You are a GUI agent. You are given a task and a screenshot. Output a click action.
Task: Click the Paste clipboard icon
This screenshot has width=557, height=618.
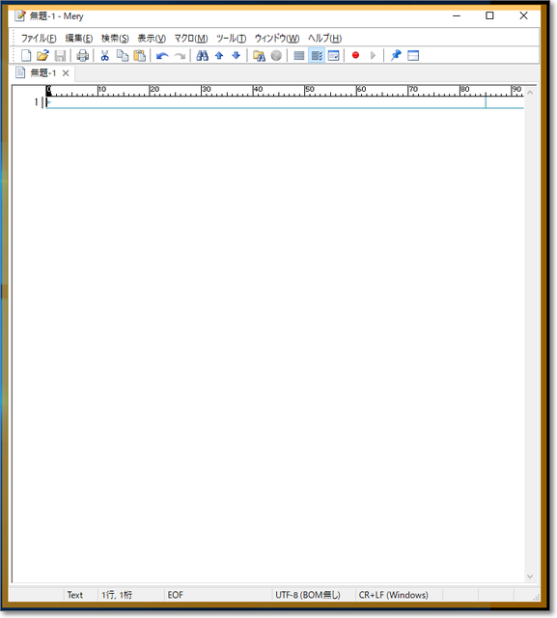tap(139, 56)
